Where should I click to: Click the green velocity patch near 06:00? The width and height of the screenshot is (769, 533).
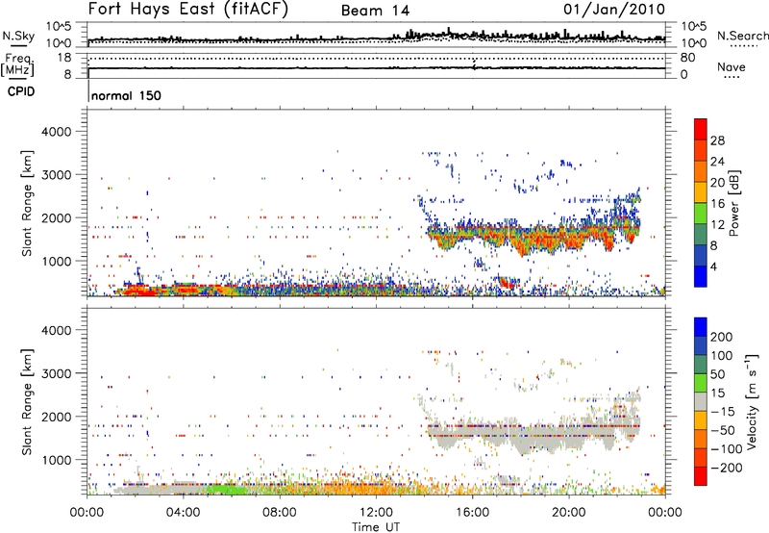[x=225, y=489]
